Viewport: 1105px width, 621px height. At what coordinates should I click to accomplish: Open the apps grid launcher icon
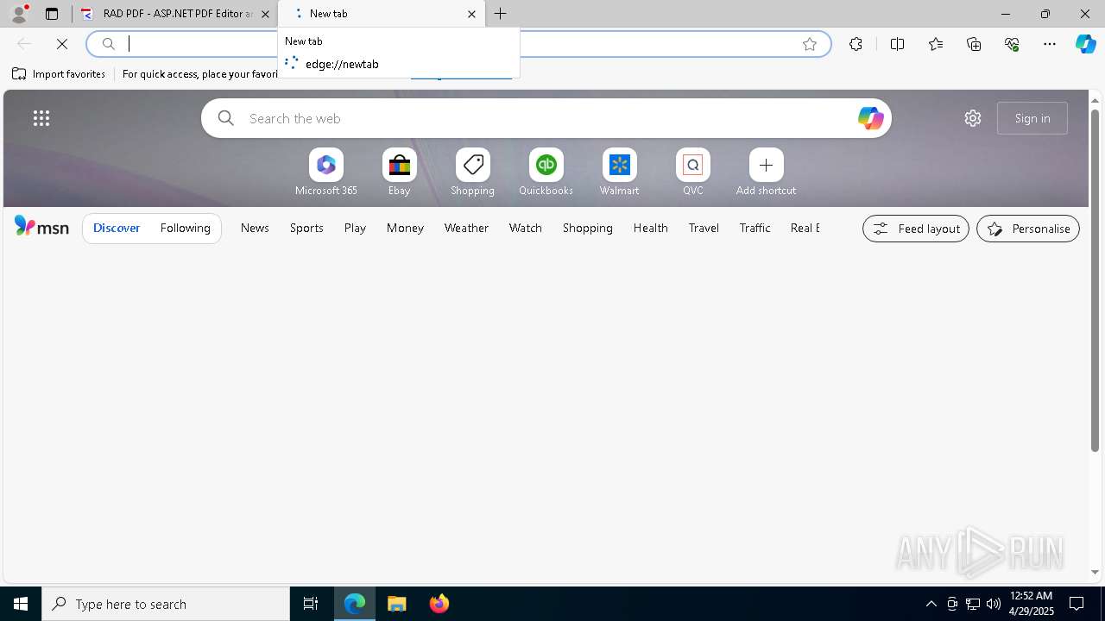point(41,118)
